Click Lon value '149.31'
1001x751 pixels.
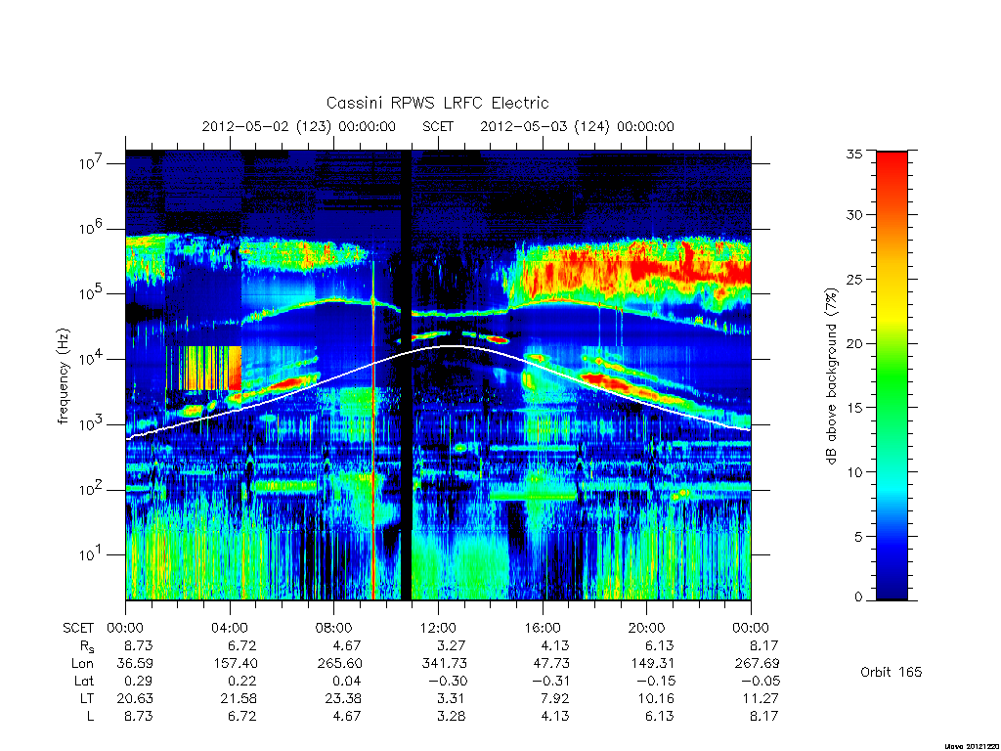click(652, 664)
